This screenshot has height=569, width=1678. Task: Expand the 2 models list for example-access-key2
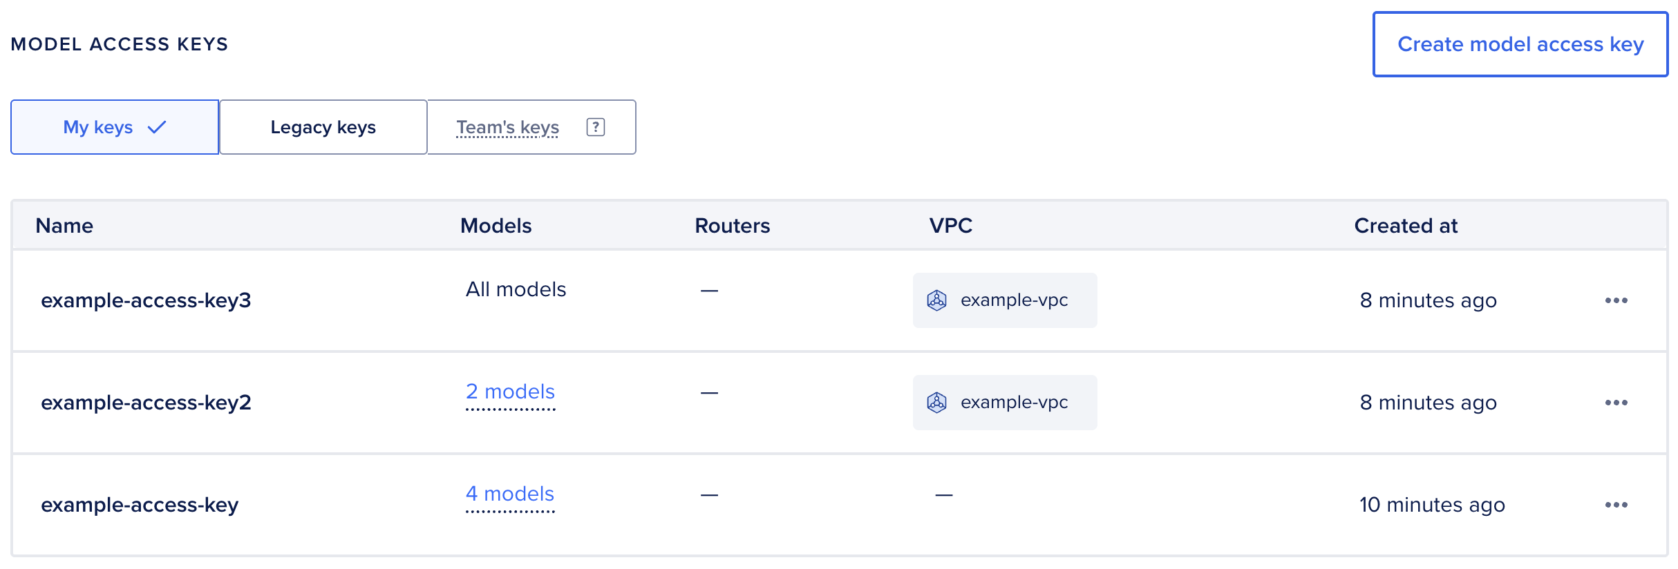511,392
